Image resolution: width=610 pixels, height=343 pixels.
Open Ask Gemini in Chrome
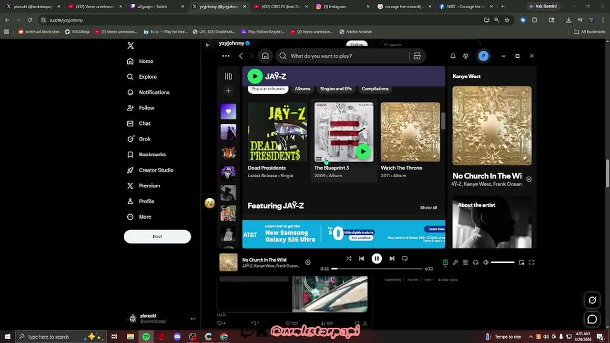(543, 7)
